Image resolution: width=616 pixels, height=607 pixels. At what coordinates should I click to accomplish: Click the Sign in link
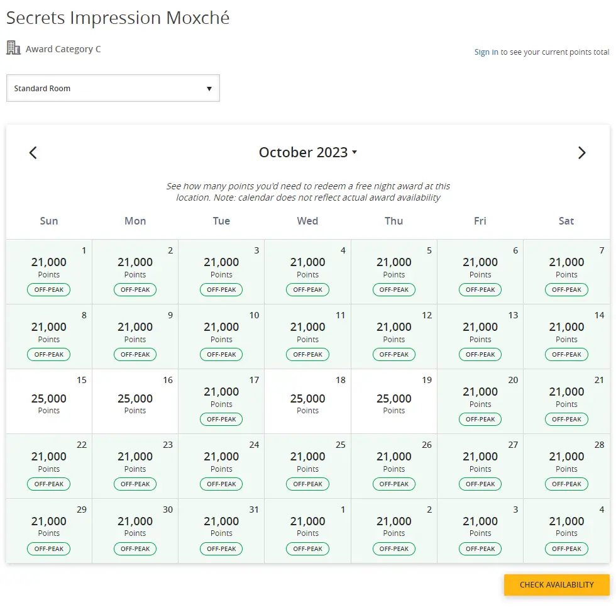(x=486, y=52)
